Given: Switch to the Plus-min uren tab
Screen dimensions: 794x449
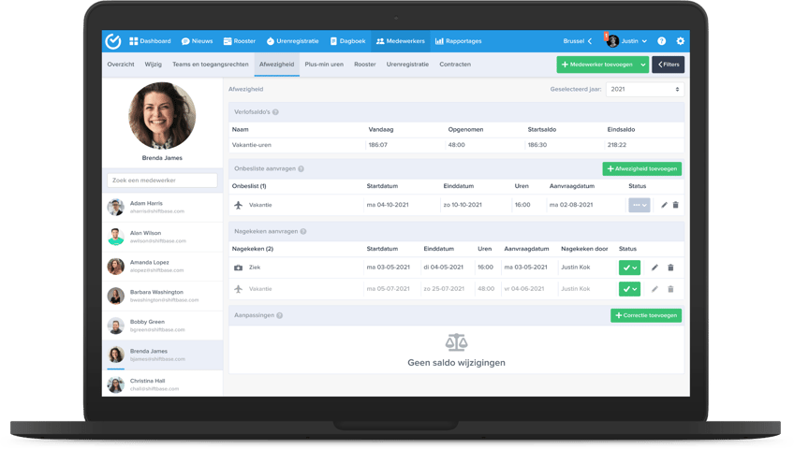Looking at the screenshot, I should point(324,65).
